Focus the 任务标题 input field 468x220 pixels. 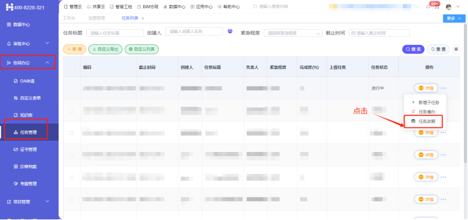[x=115, y=33]
